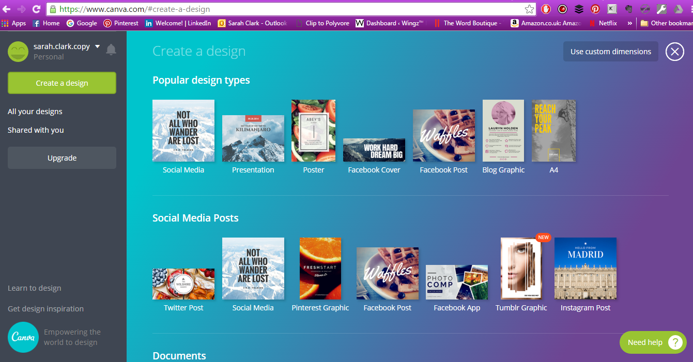Click the Pinterest extension icon in toolbar

point(595,9)
